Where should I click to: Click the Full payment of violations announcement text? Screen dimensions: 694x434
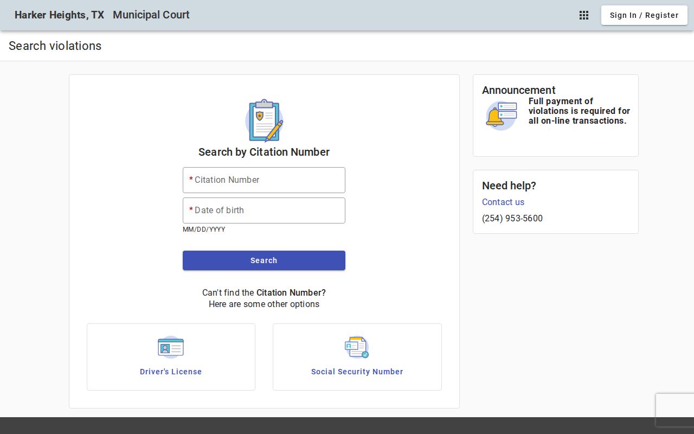(580, 111)
